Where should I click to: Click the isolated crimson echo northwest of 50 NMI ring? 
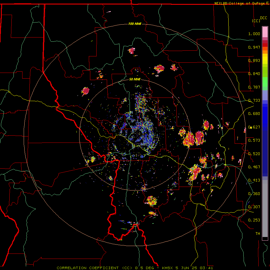click(x=85, y=91)
